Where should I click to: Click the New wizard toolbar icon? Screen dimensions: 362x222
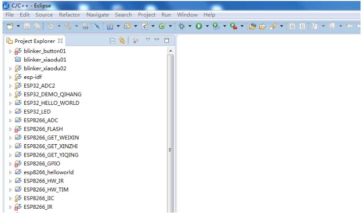pos(10,26)
